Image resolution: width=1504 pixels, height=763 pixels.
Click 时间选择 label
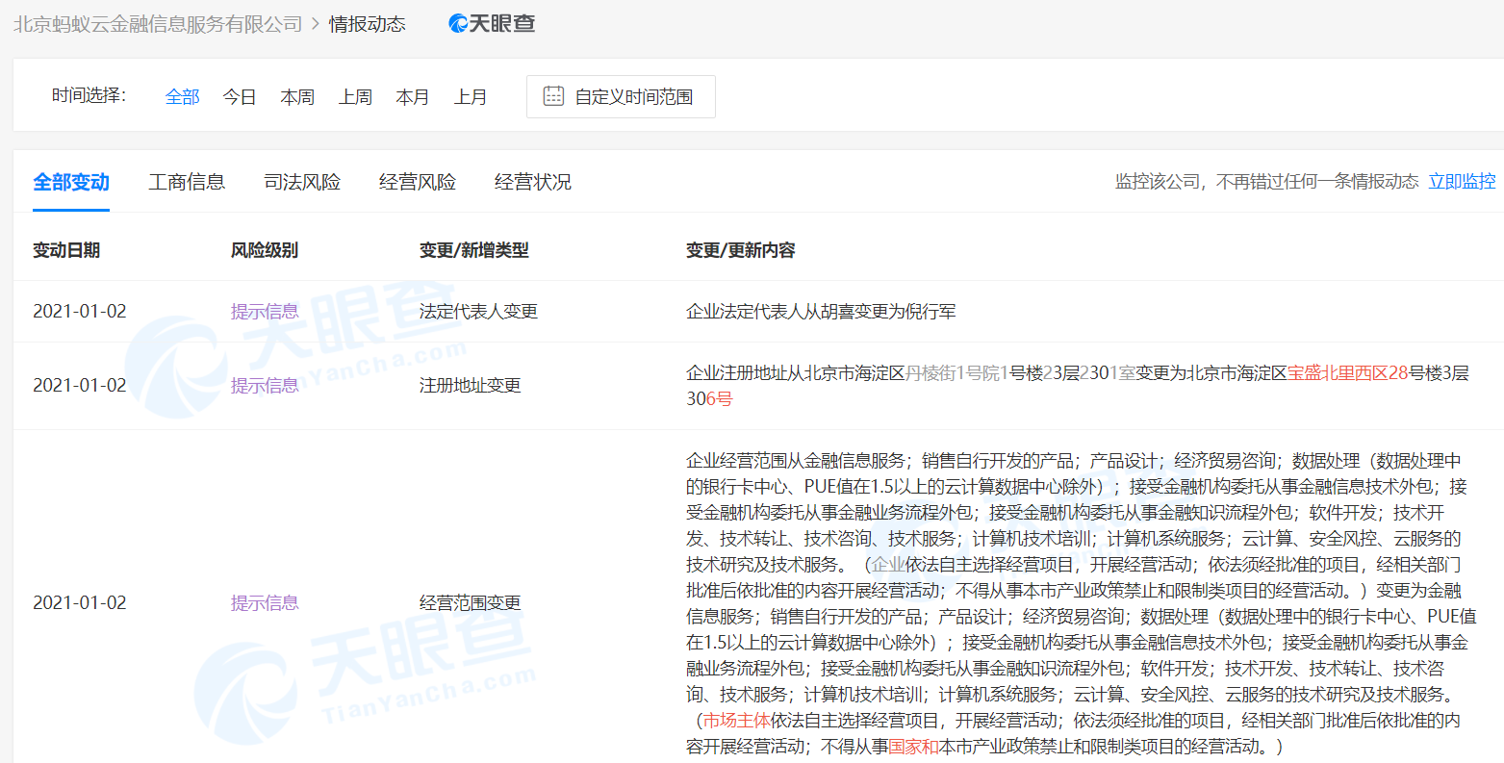pyautogui.click(x=89, y=95)
